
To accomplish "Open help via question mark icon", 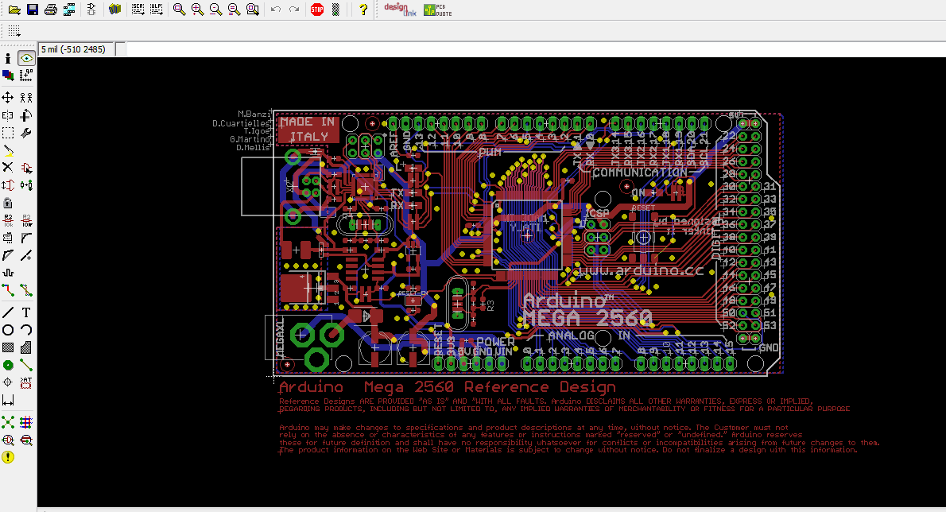I will pyautogui.click(x=363, y=10).
